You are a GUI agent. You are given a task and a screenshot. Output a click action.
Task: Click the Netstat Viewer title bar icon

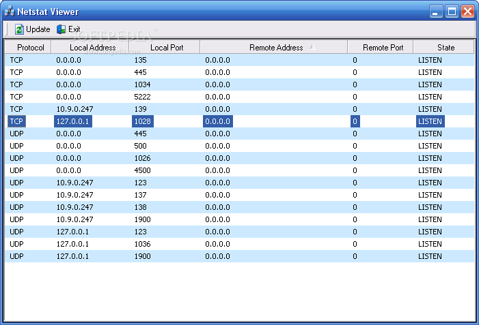click(x=10, y=12)
